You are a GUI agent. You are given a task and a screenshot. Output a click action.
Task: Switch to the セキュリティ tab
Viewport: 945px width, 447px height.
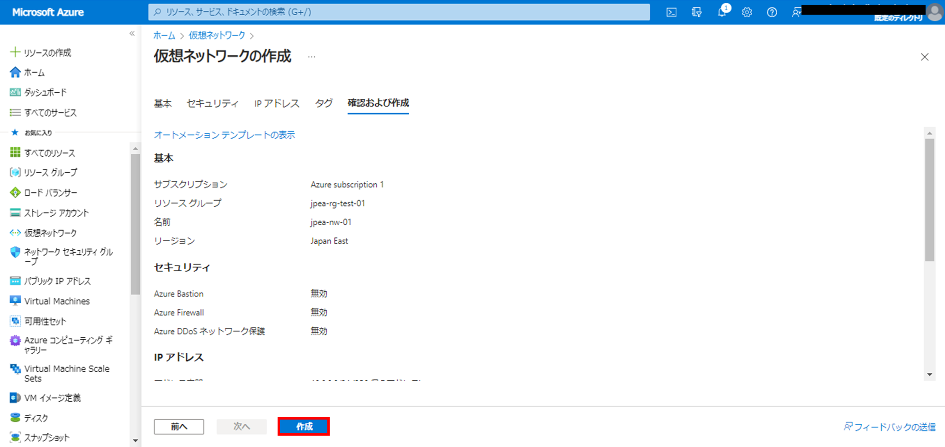point(213,104)
